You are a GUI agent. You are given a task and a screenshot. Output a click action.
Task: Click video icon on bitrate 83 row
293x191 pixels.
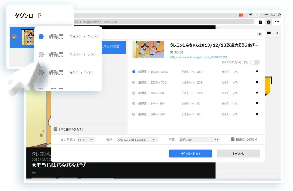[257, 103]
